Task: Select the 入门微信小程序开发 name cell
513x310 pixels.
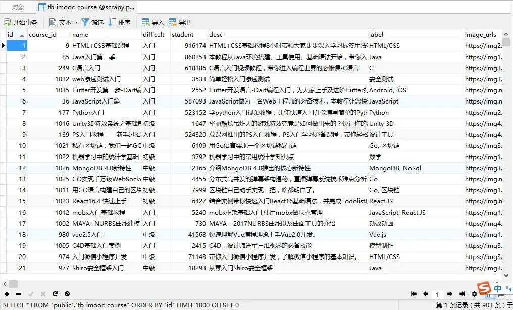Action: pyautogui.click(x=107, y=257)
